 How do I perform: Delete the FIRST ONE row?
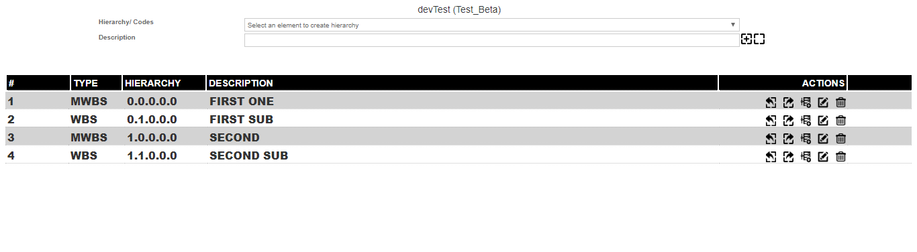pyautogui.click(x=840, y=103)
